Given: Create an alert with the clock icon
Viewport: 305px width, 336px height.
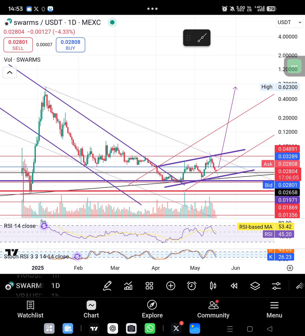Looking at the screenshot, I should tap(192, 286).
